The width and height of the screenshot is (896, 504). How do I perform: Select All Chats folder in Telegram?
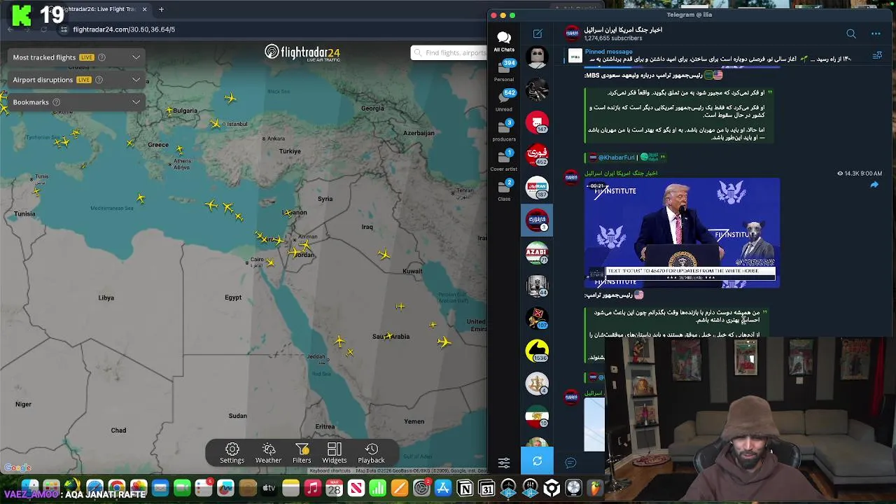point(504,41)
